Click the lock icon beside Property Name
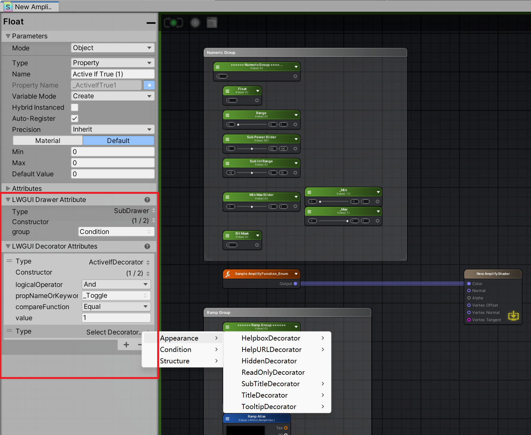 click(149, 85)
